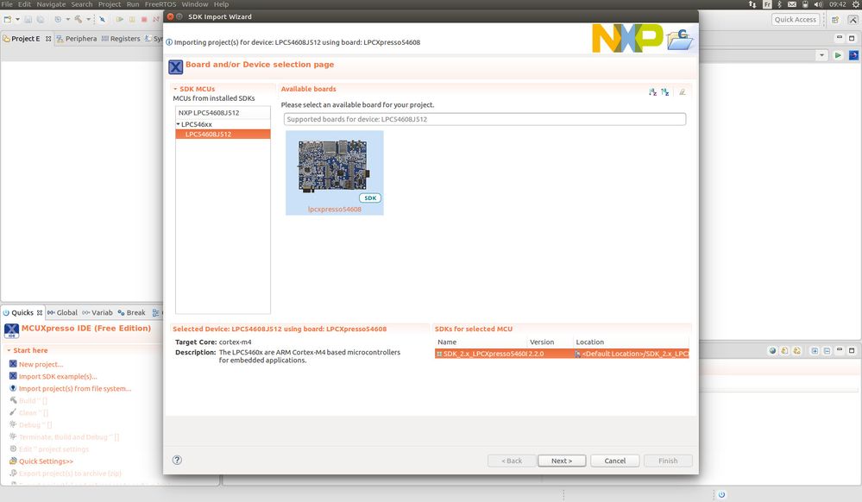Click the Version column header

click(x=542, y=342)
